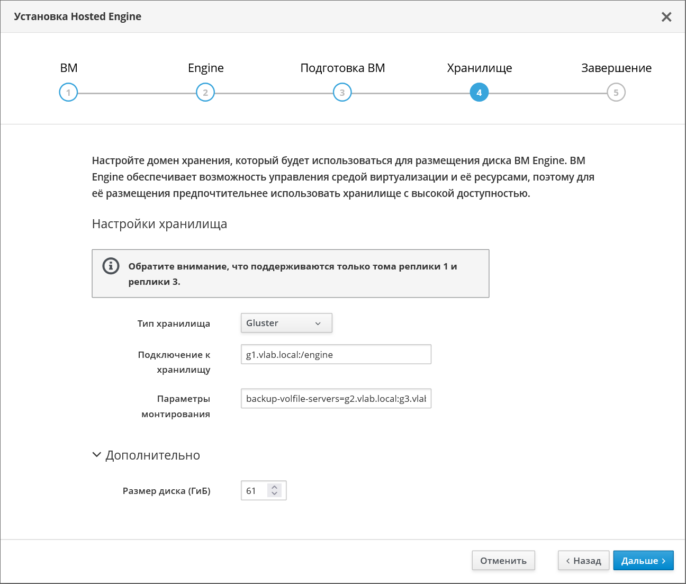This screenshot has width=686, height=584.
Task: Increase disk size with up arrow
Action: tap(274, 487)
